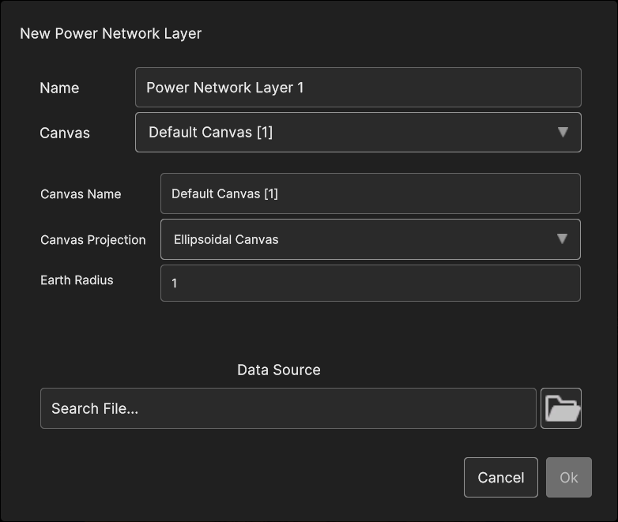Click the Power Network Layer 1 text
This screenshot has width=618, height=522.
click(x=225, y=88)
